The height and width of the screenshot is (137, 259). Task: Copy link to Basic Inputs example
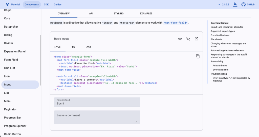point(180,39)
